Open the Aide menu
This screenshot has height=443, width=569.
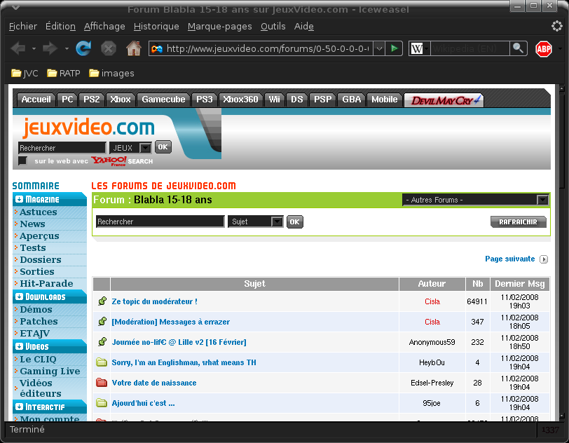(x=304, y=27)
